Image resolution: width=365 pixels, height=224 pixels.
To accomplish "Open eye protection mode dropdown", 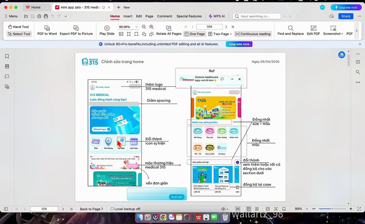I will pos(225,209).
